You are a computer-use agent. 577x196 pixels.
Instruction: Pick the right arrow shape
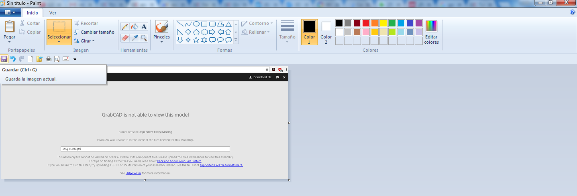pyautogui.click(x=212, y=32)
